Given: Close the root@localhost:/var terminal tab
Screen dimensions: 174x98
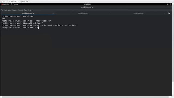Looking at the screenshot, I should [54, 13].
